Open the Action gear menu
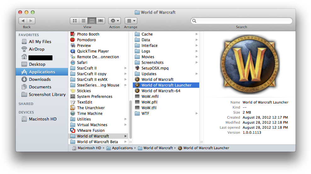Image resolution: width=311 pixels, height=174 pixels. [115, 21]
